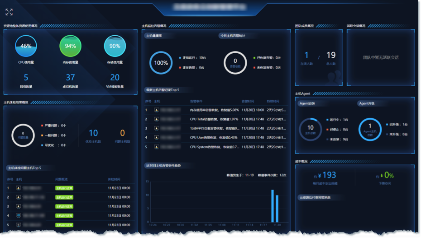The height and width of the screenshot is (238, 421).
Task: Click the network count 5
Action: click(26, 78)
